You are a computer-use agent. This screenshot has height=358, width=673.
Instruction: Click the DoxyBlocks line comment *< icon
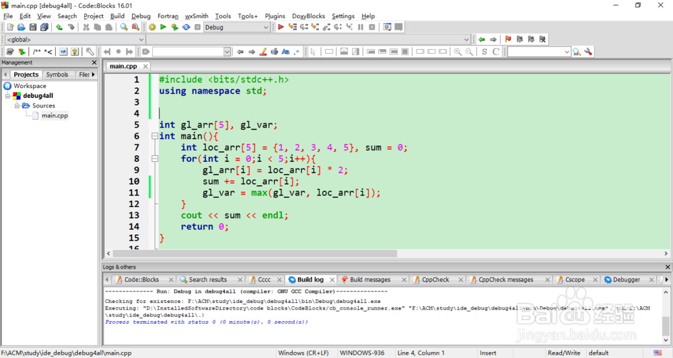click(48, 52)
